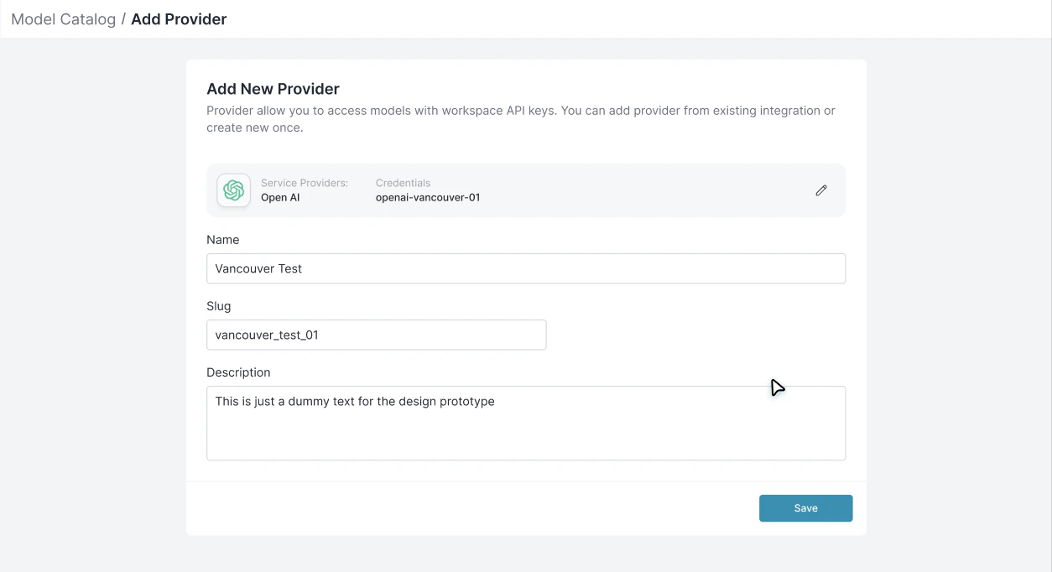The width and height of the screenshot is (1052, 572).
Task: Click the OpenAI logo icon
Action: point(234,190)
